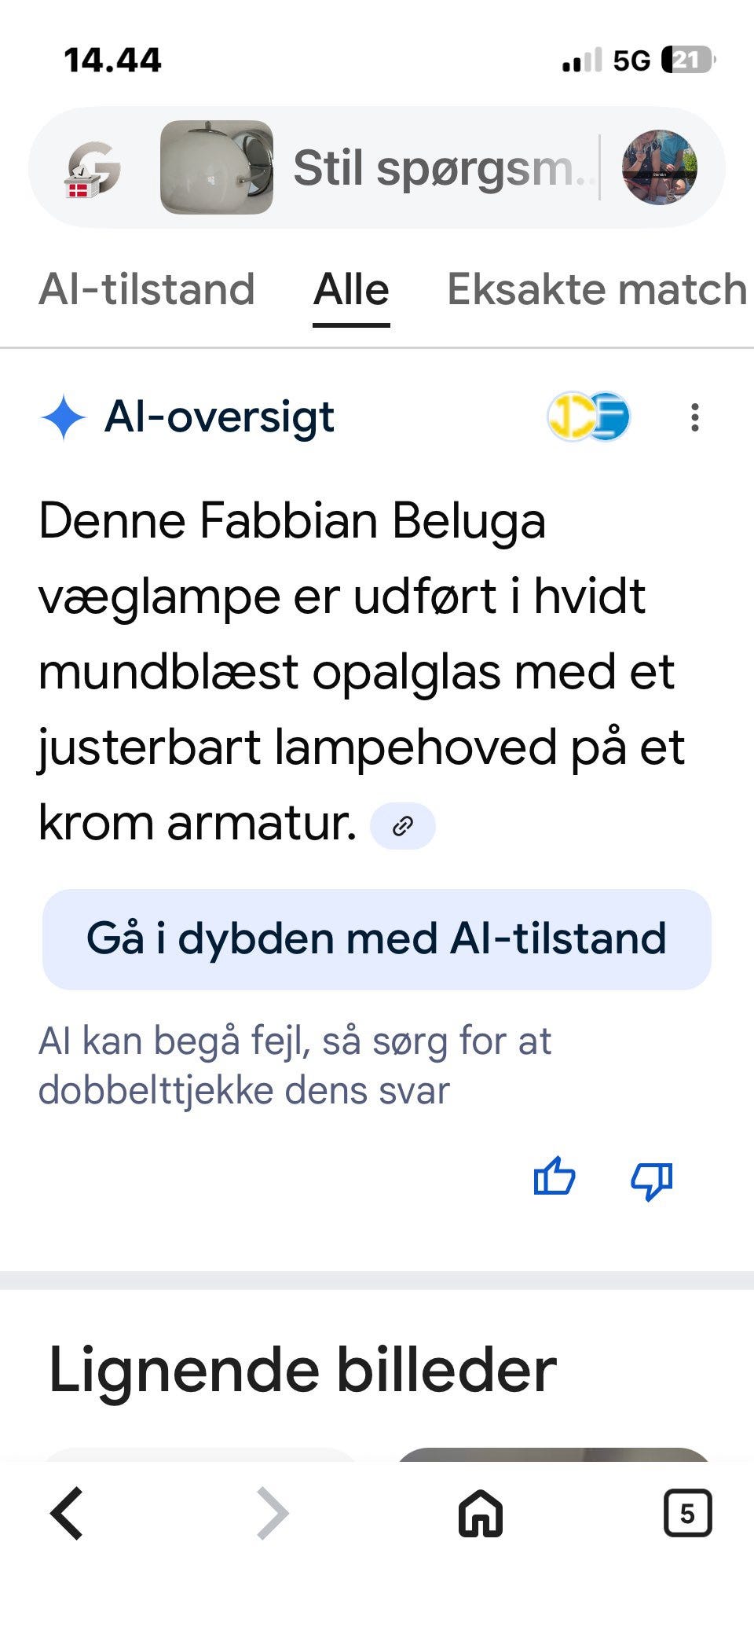The image size is (754, 1634).
Task: Tap the forward arrow in bottom bar
Action: pyautogui.click(x=273, y=1513)
